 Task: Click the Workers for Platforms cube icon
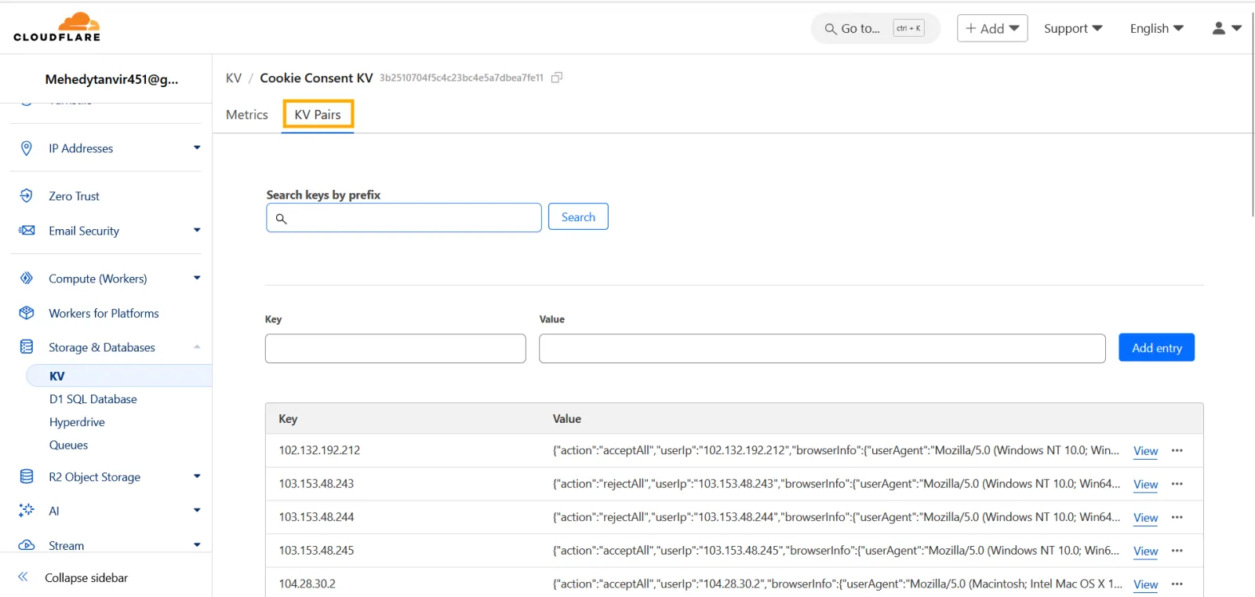27,313
